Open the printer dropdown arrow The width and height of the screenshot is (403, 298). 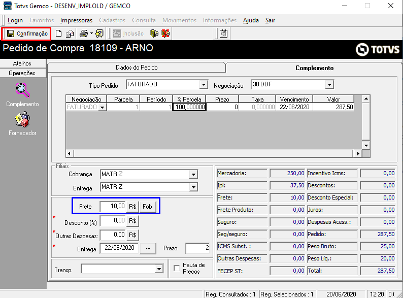coord(91,34)
